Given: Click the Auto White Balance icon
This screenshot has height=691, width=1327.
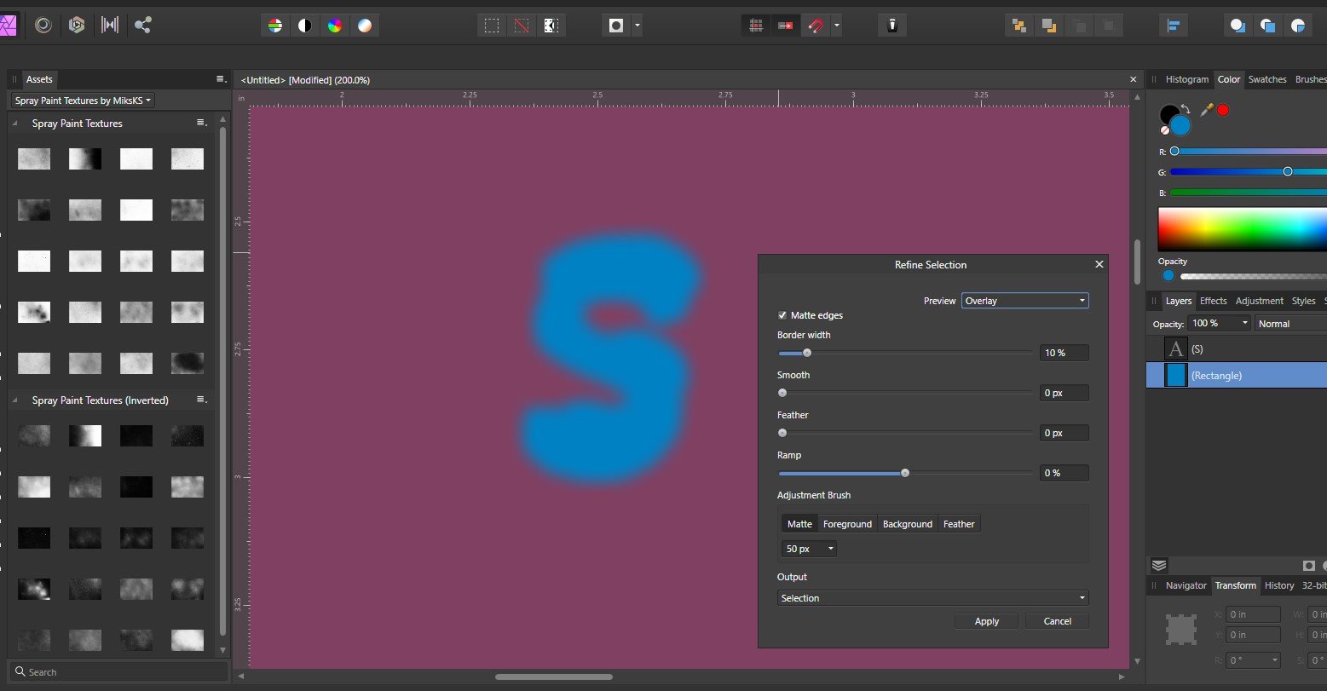Looking at the screenshot, I should 365,26.
